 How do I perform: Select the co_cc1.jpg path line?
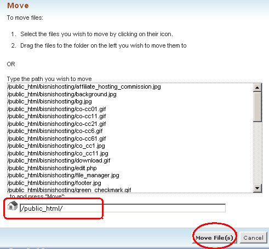[x=56, y=146]
